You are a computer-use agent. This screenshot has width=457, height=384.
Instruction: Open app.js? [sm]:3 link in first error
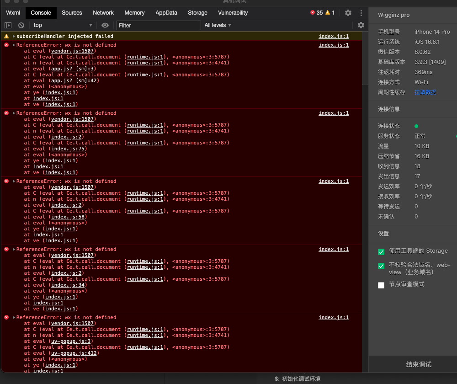click(72, 69)
